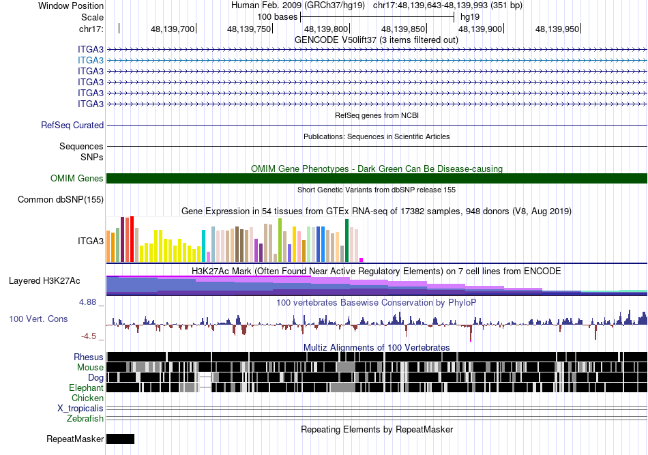Image resolution: width=648 pixels, height=455 pixels.
Task: Click the tallest red GTEx expression bar
Action: 132,239
